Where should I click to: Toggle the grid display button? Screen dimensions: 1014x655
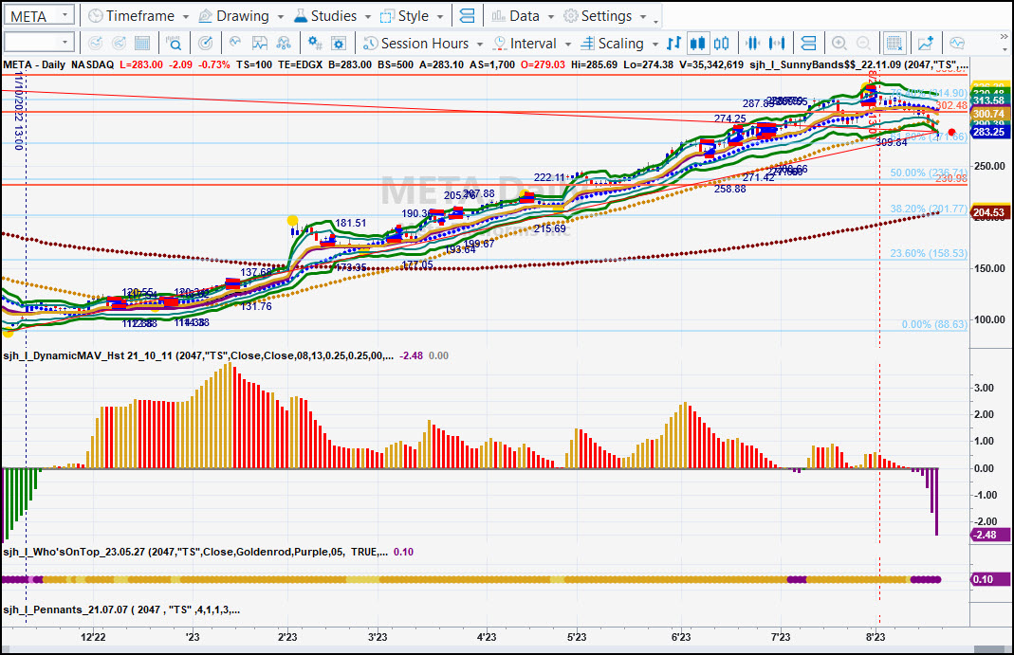point(894,44)
